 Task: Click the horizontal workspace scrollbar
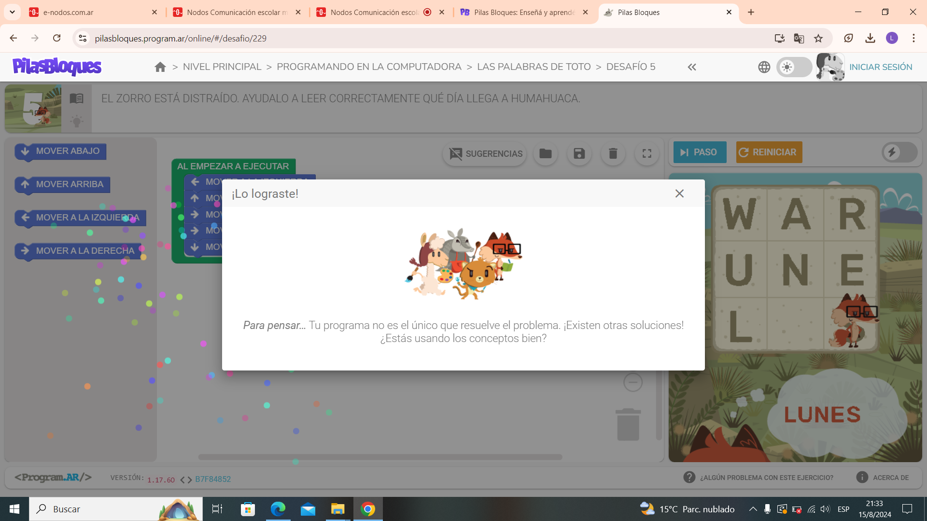(380, 457)
